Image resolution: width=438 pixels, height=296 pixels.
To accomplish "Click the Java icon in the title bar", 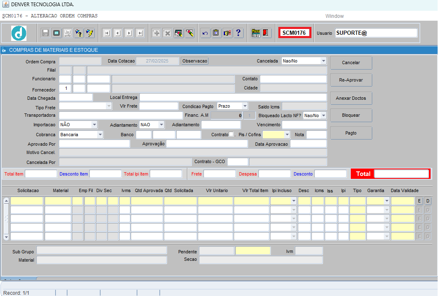I will point(5,4).
